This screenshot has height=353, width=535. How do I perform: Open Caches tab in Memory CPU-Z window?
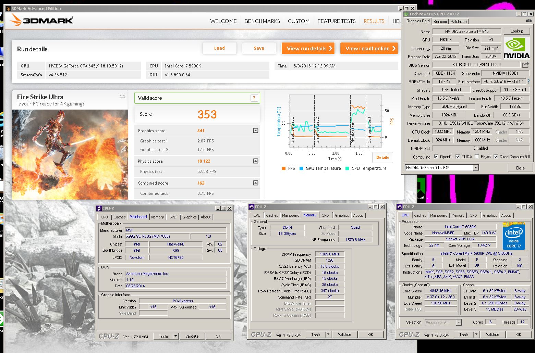(272, 215)
